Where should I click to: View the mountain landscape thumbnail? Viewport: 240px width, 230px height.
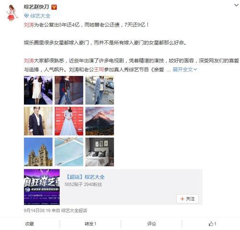(100, 121)
